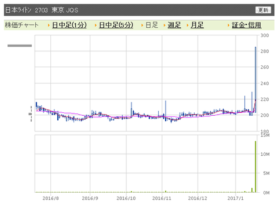Click the 220 price axis label
Image resolution: width=278 pixels, height=209 pixels.
tap(265, 100)
